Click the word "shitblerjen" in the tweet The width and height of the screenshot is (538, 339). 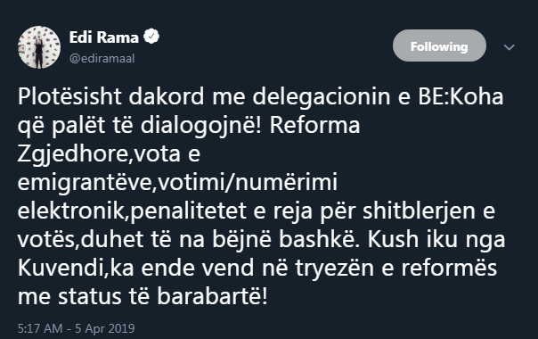point(419,211)
